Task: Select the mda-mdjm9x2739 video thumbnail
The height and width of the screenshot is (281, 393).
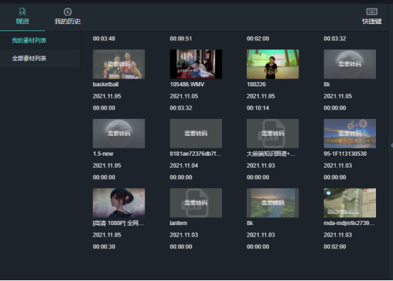Action: (x=350, y=202)
